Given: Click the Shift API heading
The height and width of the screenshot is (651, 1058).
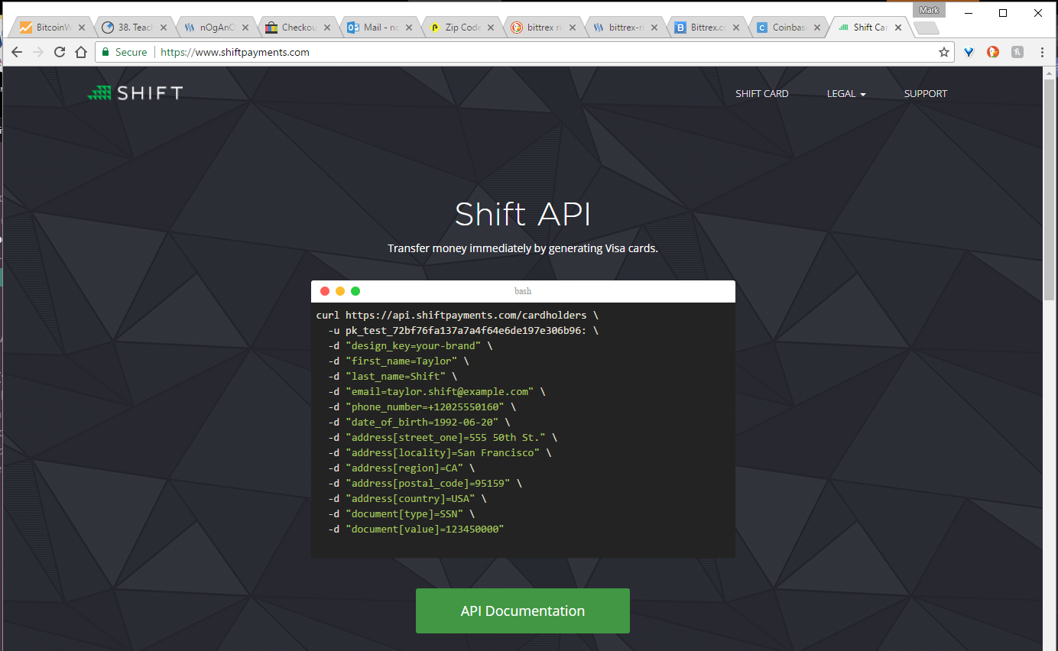Looking at the screenshot, I should tap(523, 214).
